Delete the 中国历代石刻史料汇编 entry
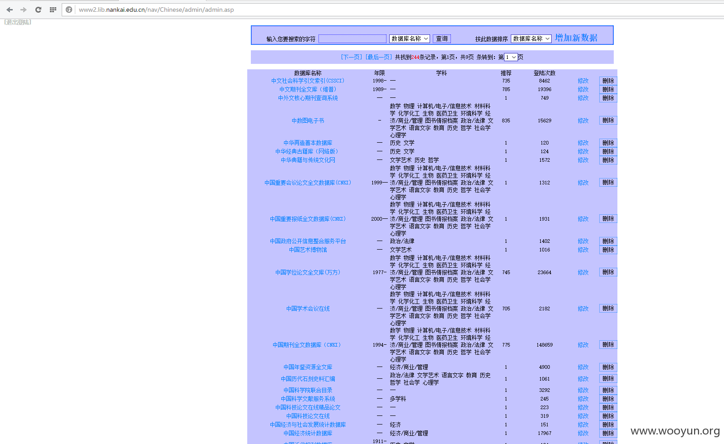Viewport: 724px width, 444px height. click(x=608, y=379)
